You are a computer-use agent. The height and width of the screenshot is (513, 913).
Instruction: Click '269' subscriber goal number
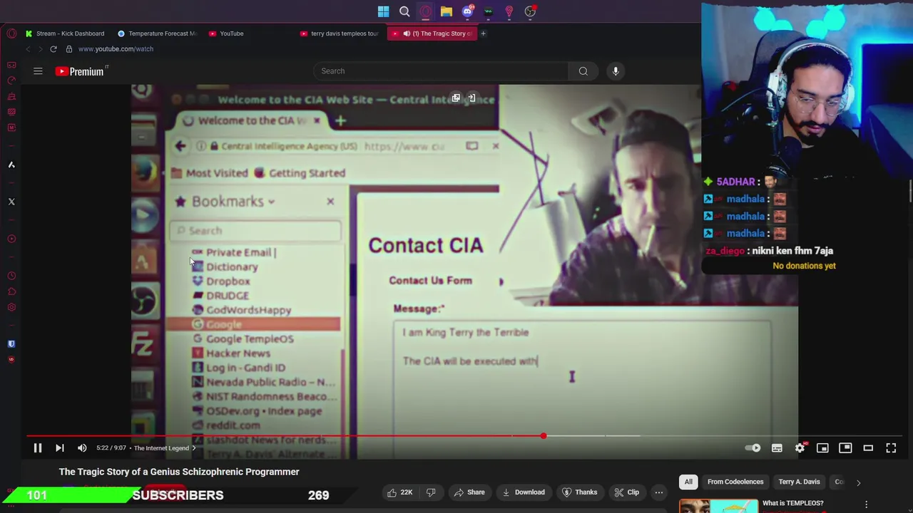click(x=319, y=495)
